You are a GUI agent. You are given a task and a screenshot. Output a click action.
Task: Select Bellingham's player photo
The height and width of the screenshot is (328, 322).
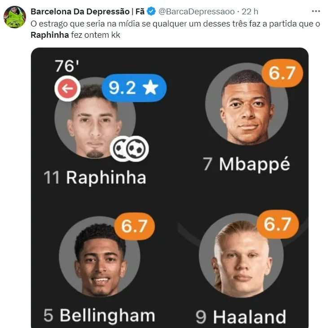[x=100, y=262]
